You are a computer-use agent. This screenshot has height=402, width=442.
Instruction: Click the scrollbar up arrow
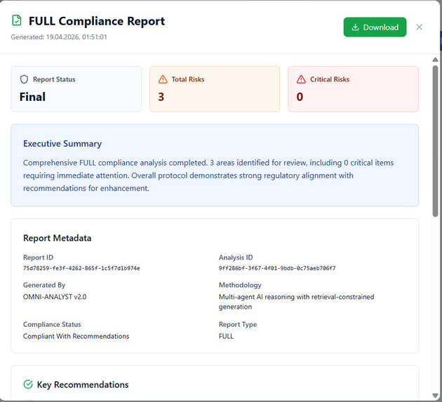click(435, 60)
